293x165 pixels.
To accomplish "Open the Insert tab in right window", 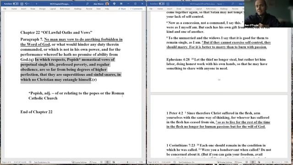I will pyautogui.click(x=170, y=9).
